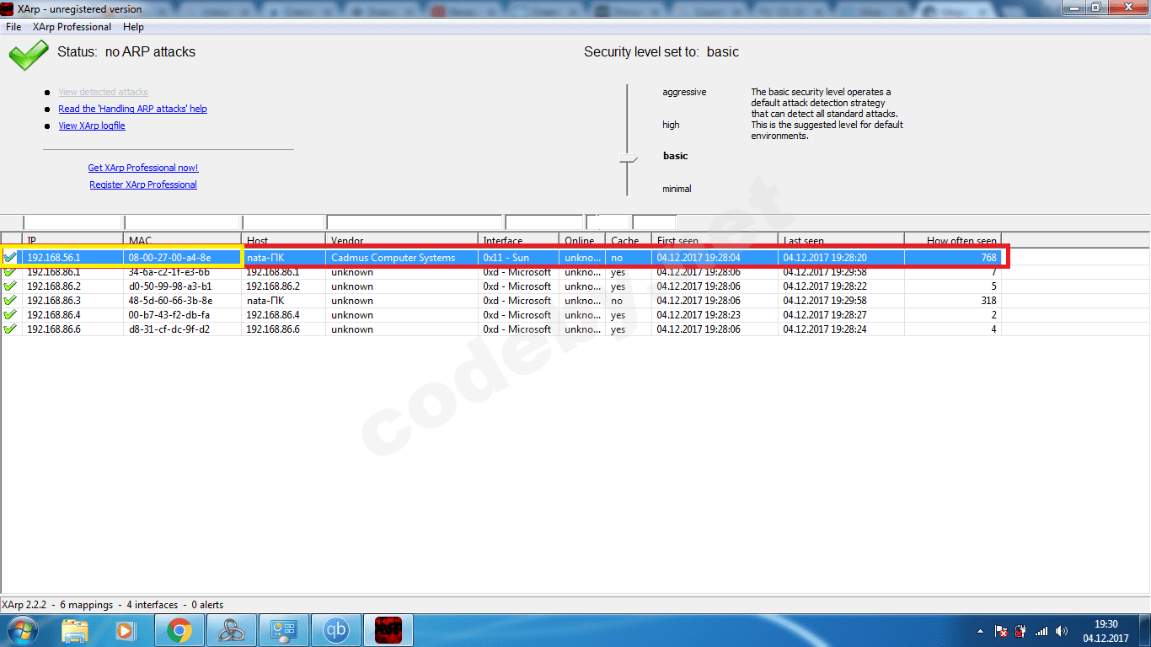Click the volume speaker tray icon
Image resolution: width=1151 pixels, height=647 pixels.
click(x=1062, y=631)
